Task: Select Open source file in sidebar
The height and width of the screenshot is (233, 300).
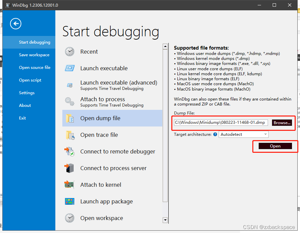Action: coord(29,68)
